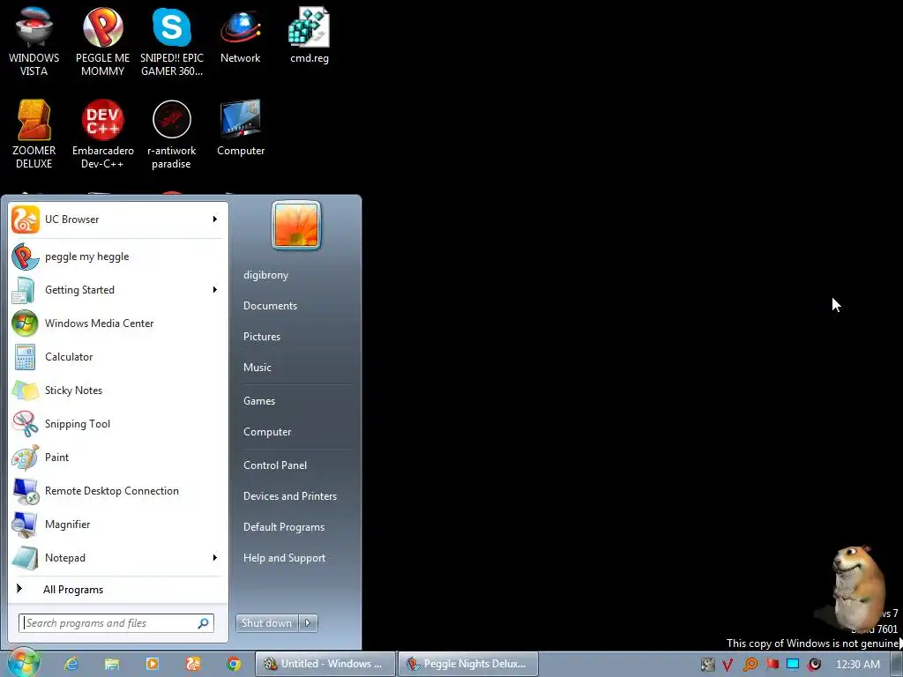
Task: Select the Embarcadero Dev-C++ desktop icon
Action: 102,134
